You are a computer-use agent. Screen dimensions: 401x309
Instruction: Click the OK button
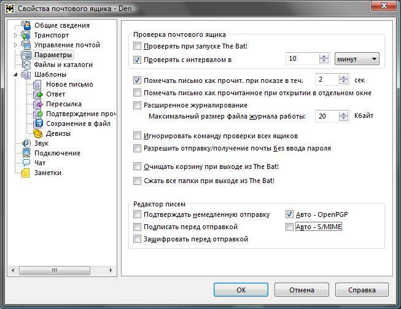coord(241,290)
